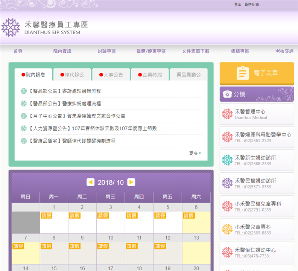Viewport: 298px width, 271px height.
Task: Open 文件表單下載 menu
Action: click(196, 51)
